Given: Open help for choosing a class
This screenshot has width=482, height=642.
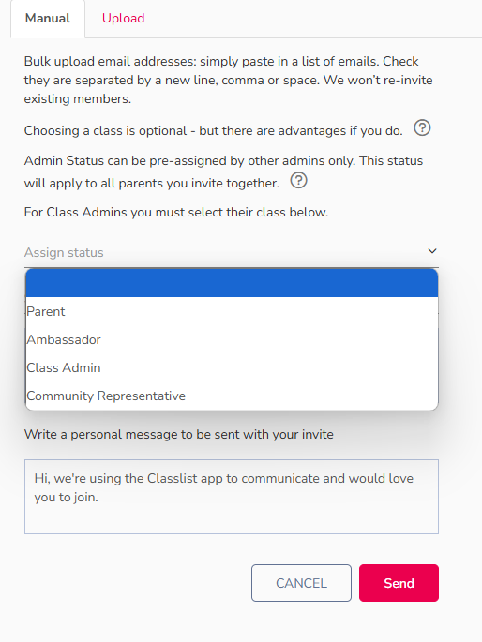Looking at the screenshot, I should (x=422, y=128).
